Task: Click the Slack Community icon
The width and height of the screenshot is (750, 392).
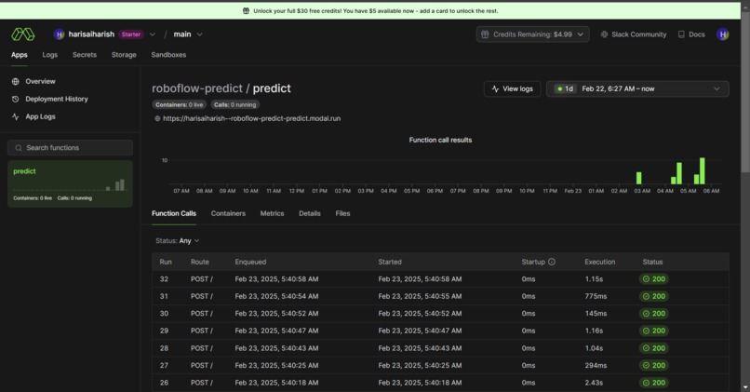Action: 604,34
